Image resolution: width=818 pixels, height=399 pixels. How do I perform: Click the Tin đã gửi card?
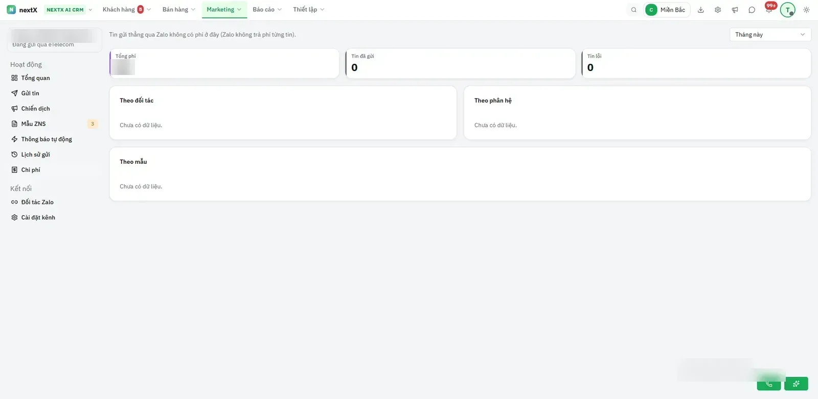click(461, 63)
